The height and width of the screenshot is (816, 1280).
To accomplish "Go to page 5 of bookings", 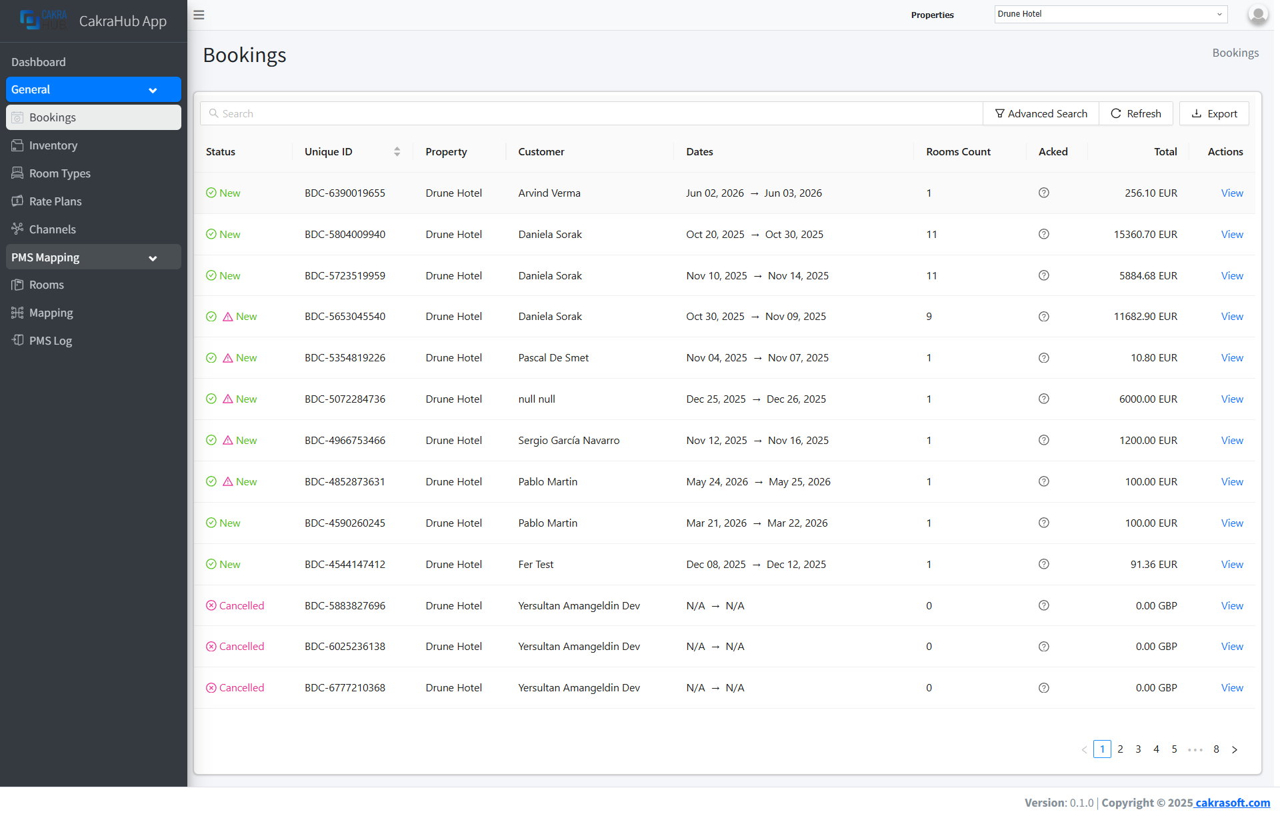I will point(1175,749).
